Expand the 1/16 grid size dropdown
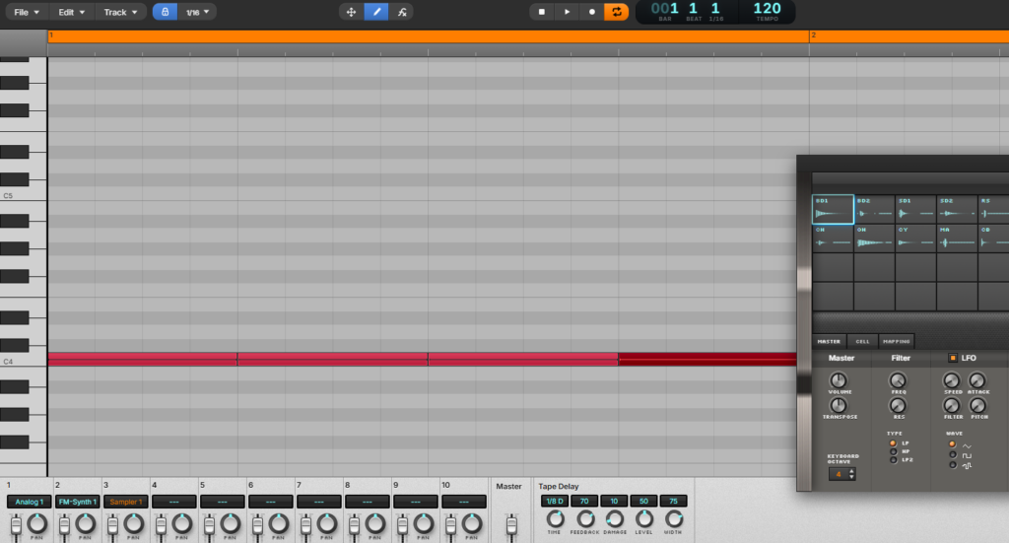The height and width of the screenshot is (543, 1009). (198, 12)
